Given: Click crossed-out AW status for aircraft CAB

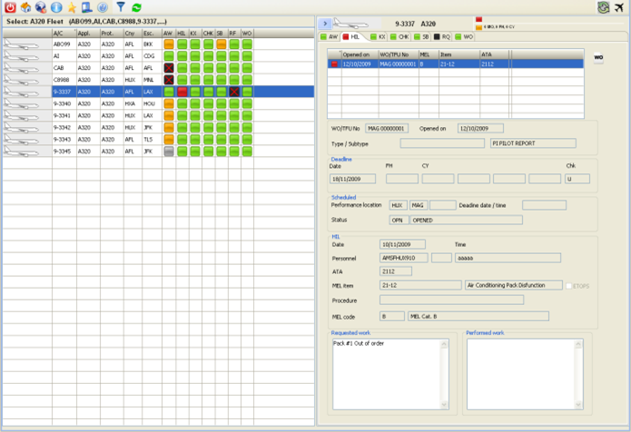Looking at the screenshot, I should [x=168, y=68].
